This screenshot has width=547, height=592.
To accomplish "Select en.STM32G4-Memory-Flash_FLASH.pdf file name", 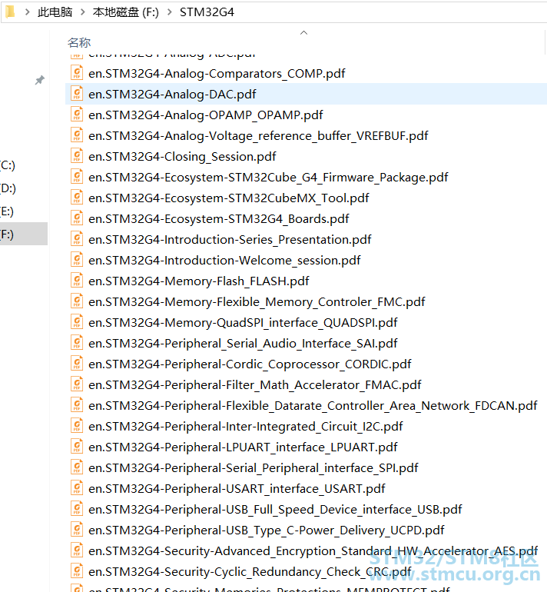I will (x=199, y=281).
